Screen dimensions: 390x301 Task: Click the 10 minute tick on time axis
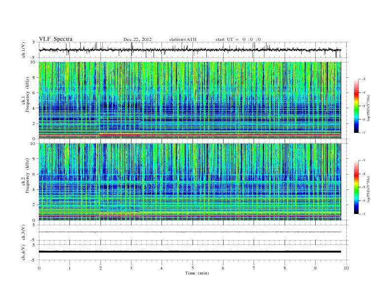pos(346,268)
